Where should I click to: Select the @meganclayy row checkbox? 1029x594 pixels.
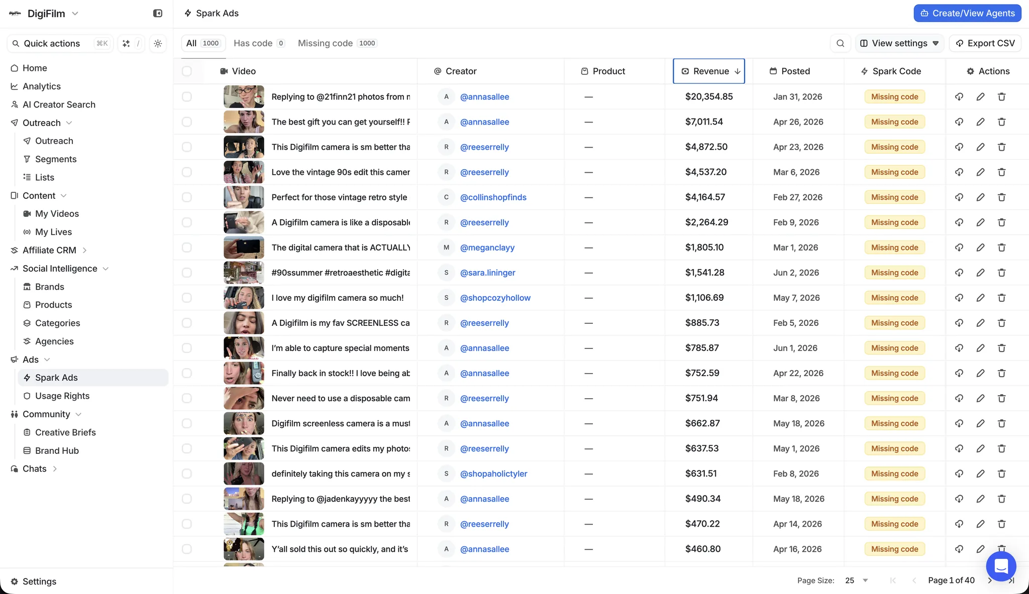pyautogui.click(x=187, y=248)
